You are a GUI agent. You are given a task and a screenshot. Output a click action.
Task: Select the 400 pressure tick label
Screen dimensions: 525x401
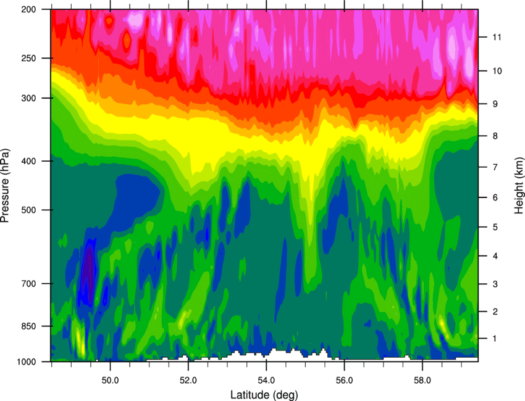click(29, 161)
